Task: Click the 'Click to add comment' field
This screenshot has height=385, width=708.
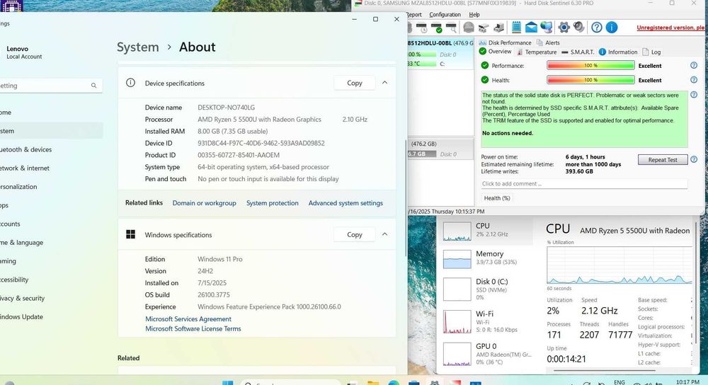Action: point(584,184)
